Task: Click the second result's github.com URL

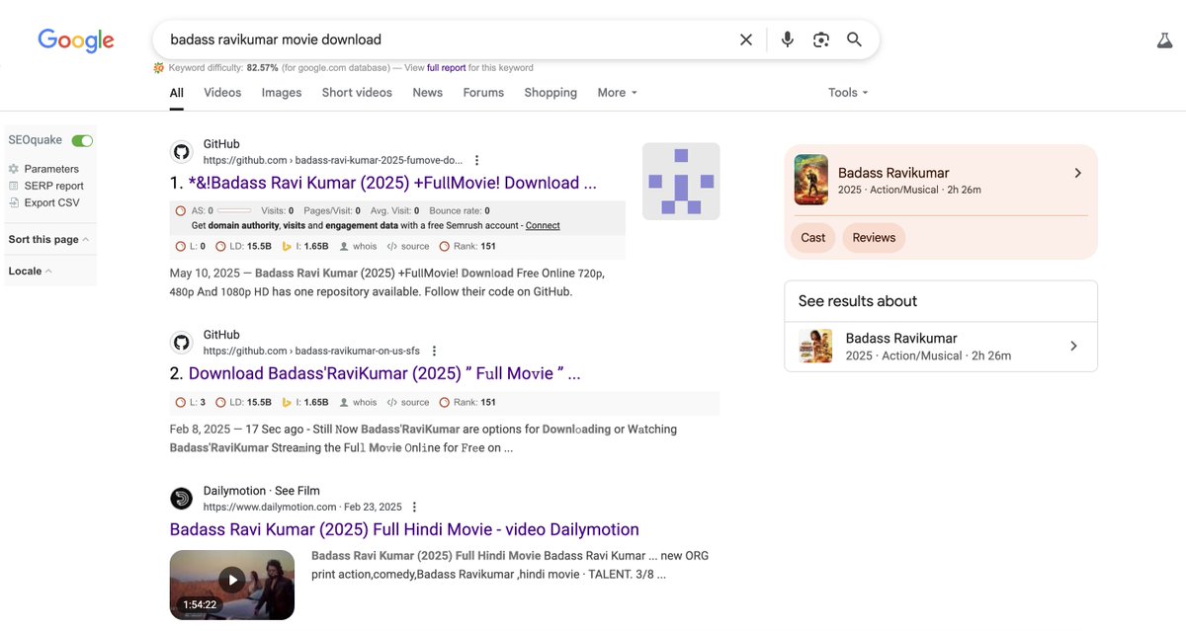Action: pyautogui.click(x=311, y=351)
